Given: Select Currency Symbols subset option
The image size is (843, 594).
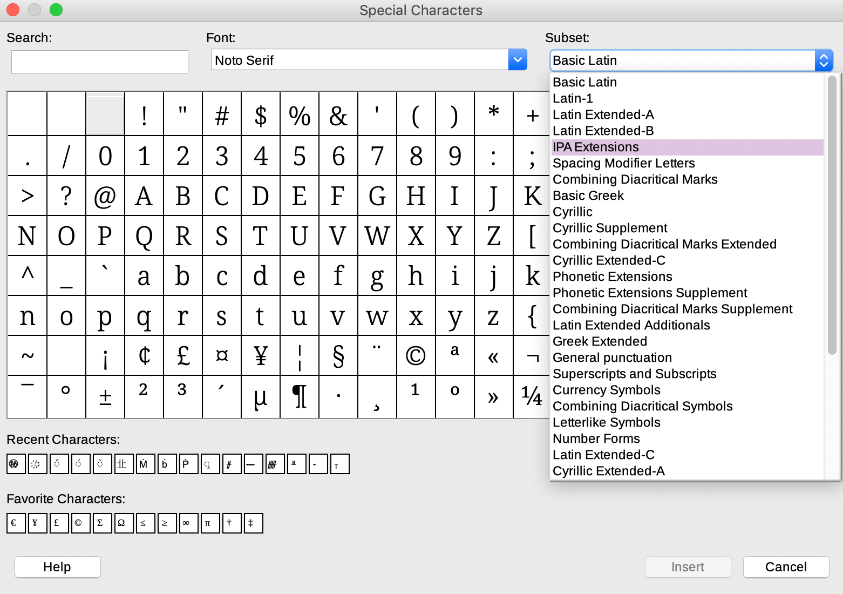Looking at the screenshot, I should click(687, 390).
